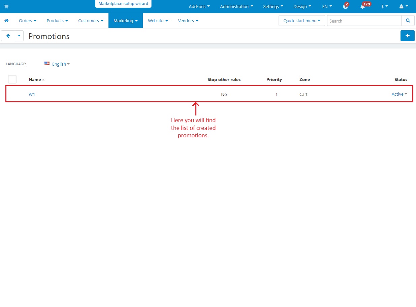Screen dimensions: 416x307
Task: Expand the Administration dropdown
Action: pos(236,6)
